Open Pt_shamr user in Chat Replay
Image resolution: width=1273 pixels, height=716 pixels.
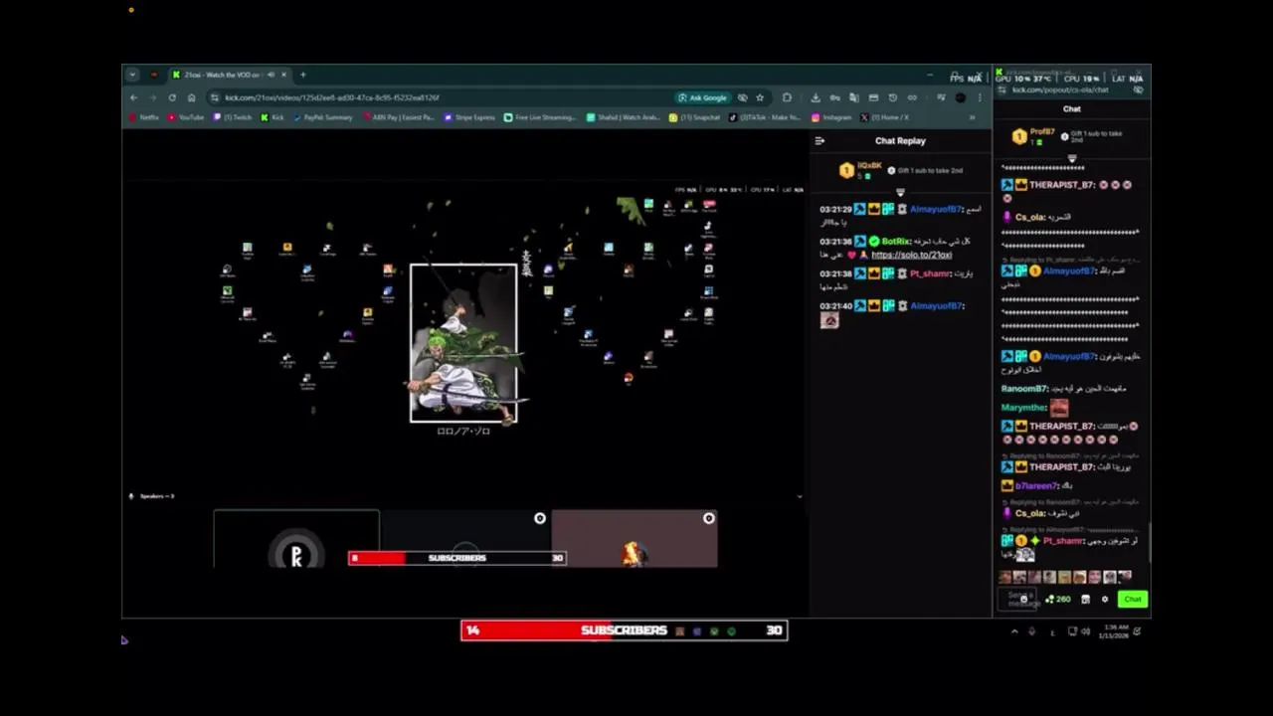pyautogui.click(x=929, y=273)
